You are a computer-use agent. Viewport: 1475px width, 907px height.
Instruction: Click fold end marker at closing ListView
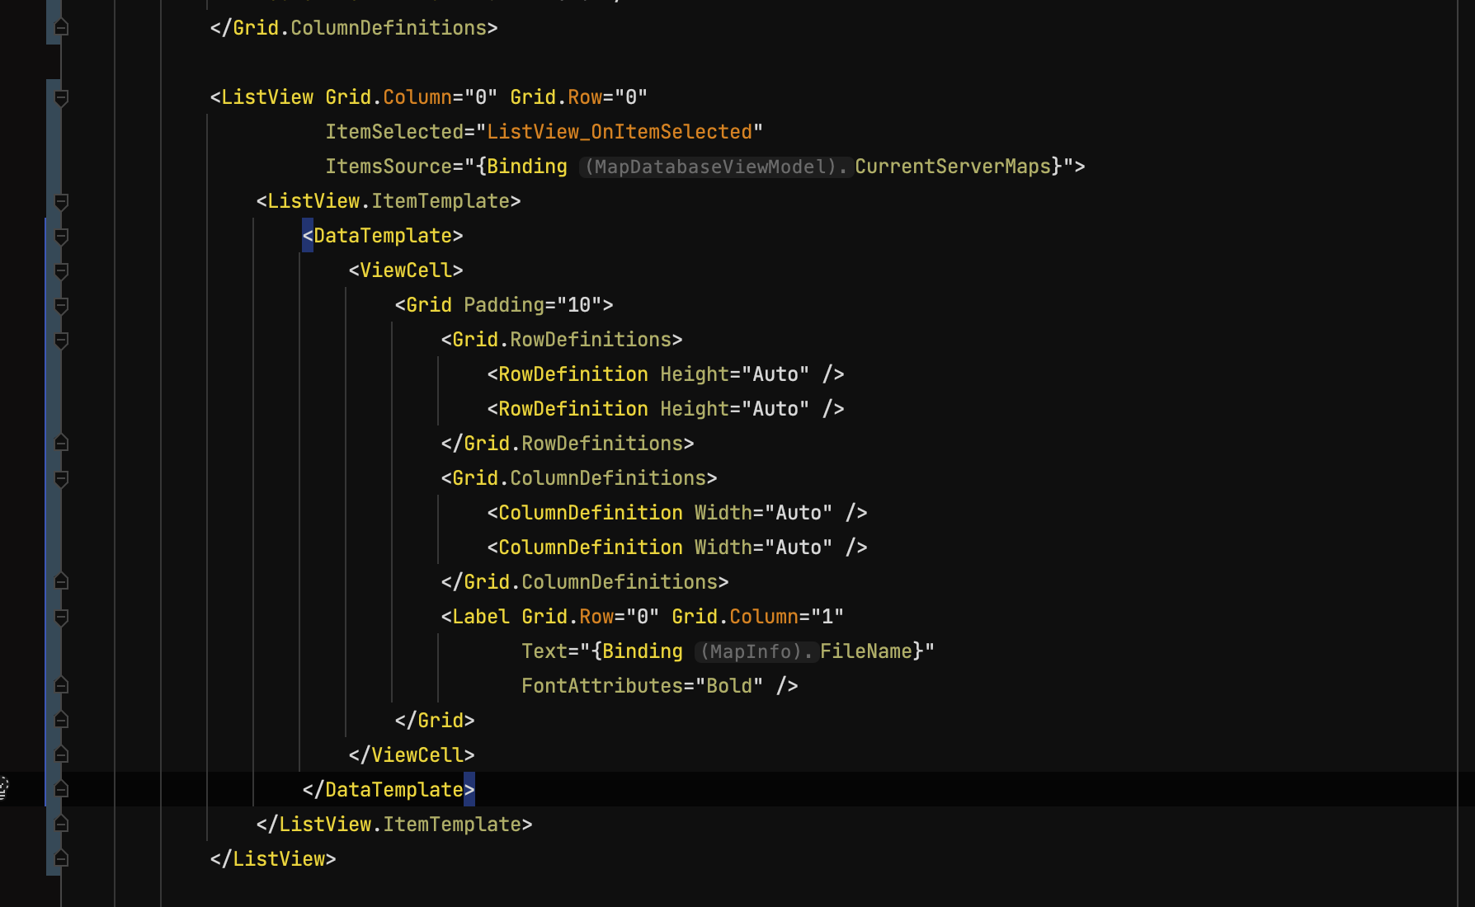click(x=61, y=858)
